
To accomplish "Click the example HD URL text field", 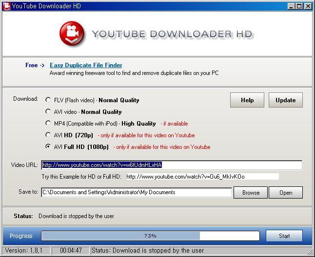I will tap(202, 177).
